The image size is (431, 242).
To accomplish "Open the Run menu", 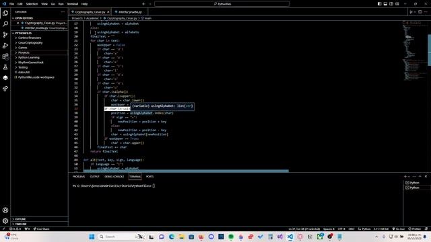I will [61, 4].
